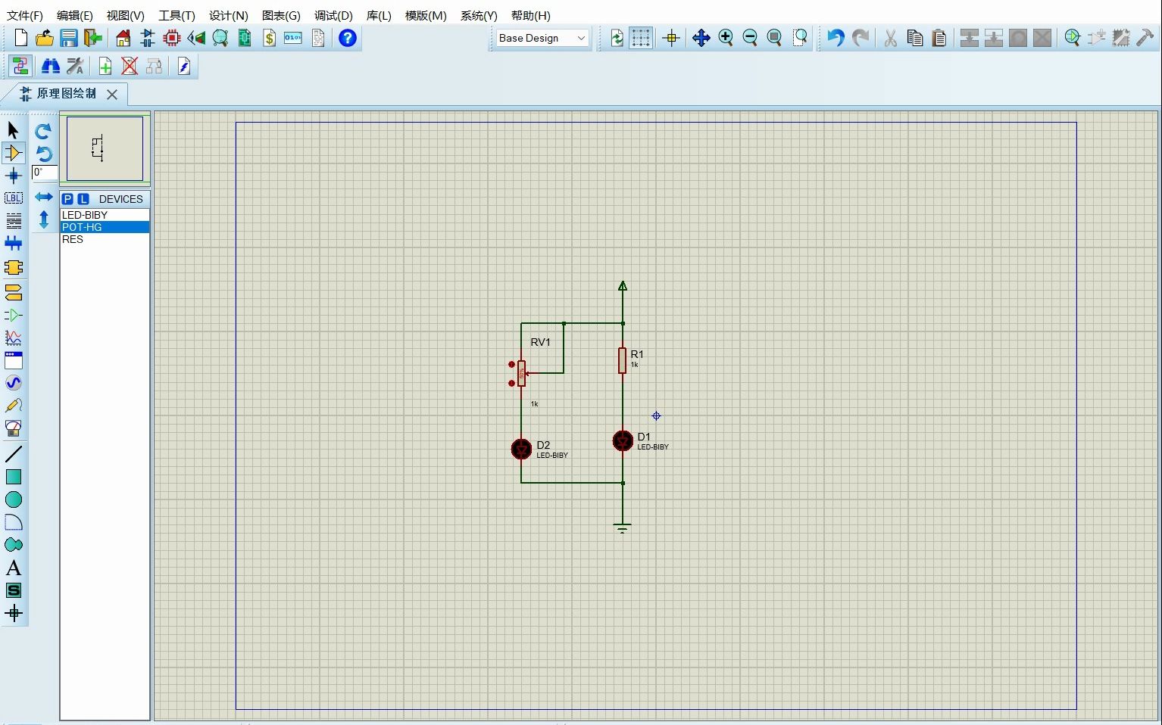
Task: Select the Terminals mode tool
Action: coord(13,292)
